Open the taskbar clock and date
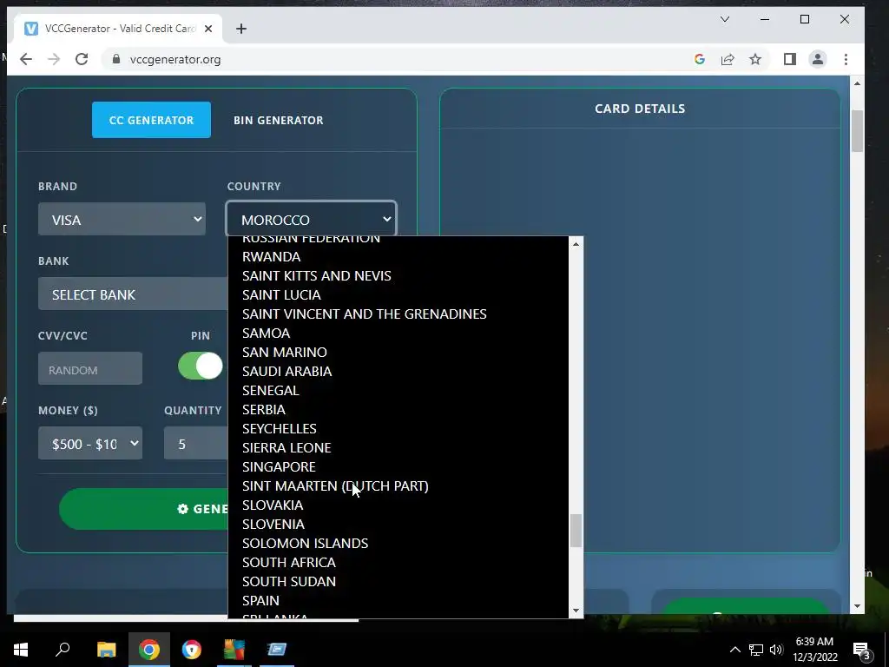The height and width of the screenshot is (667, 889). pos(814,650)
